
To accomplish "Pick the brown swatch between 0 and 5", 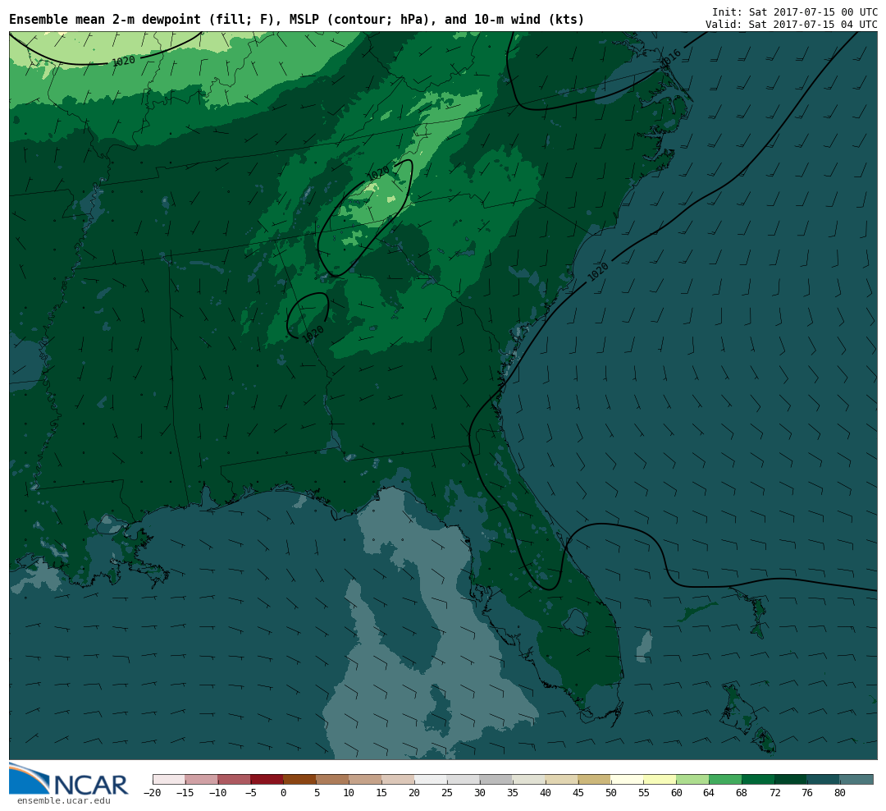I will click(x=300, y=779).
